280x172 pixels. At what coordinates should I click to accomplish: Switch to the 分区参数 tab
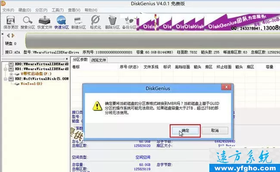(80, 60)
